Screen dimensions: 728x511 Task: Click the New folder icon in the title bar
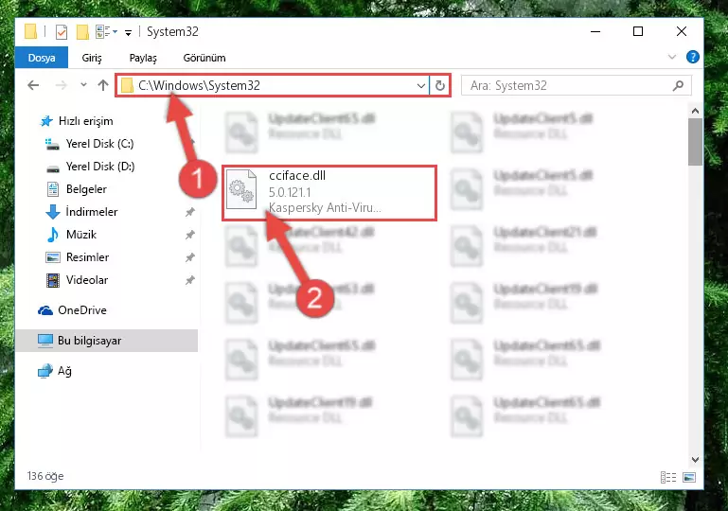[x=82, y=31]
